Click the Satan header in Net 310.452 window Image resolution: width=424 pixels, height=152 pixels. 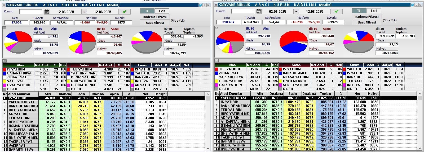[x=296, y=65]
